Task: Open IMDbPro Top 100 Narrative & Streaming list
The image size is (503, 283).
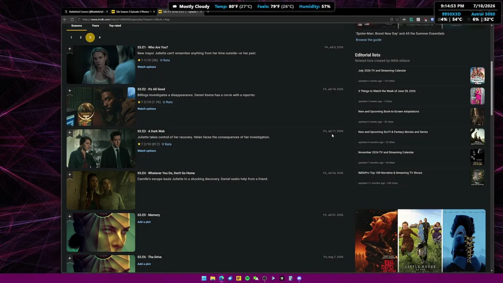Action: [x=390, y=173]
